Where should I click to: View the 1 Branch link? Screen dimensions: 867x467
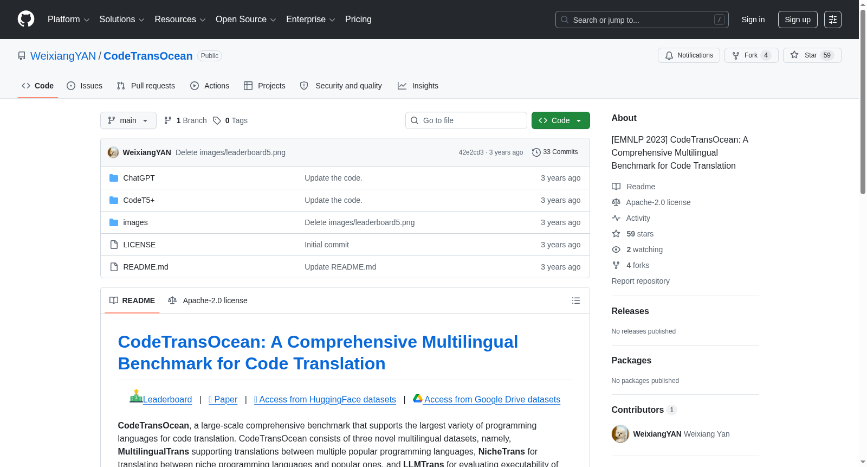185,120
